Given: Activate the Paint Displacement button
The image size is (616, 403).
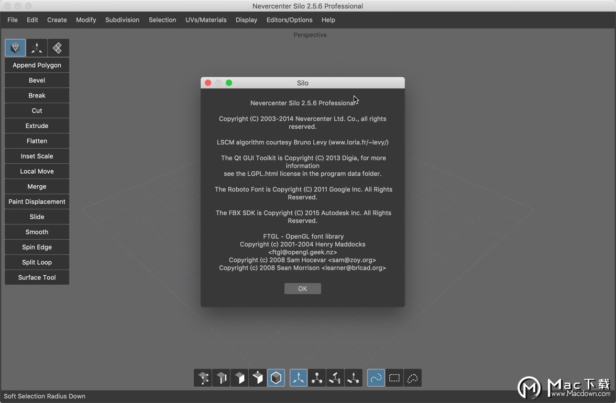Looking at the screenshot, I should (x=37, y=201).
